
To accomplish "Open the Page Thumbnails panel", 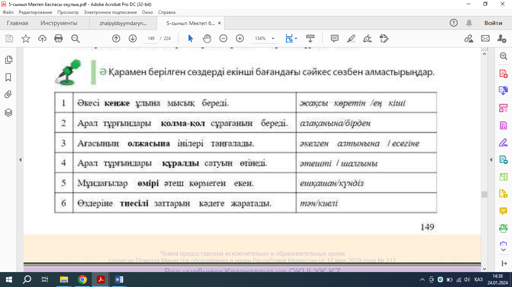I will (8, 60).
